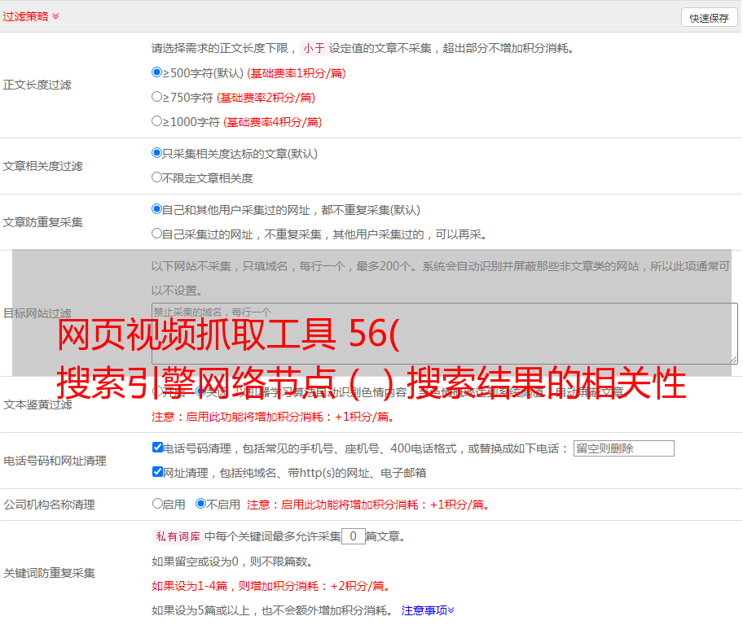
Task: Enable 公司机构名称清理 with 启用 radio
Action: click(x=158, y=504)
